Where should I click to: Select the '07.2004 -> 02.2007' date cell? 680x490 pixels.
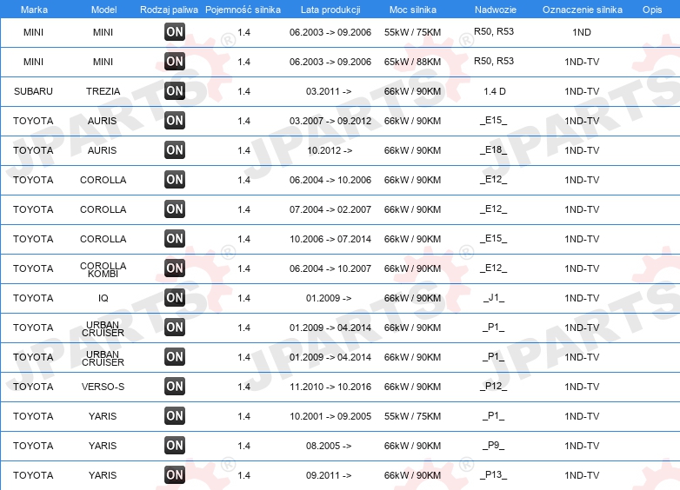(x=330, y=209)
